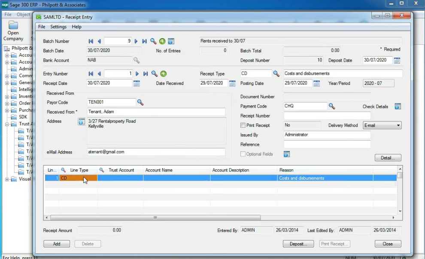Screen dimensions: 425x259
Task: Open Address details zoom icon
Action: tap(81, 122)
